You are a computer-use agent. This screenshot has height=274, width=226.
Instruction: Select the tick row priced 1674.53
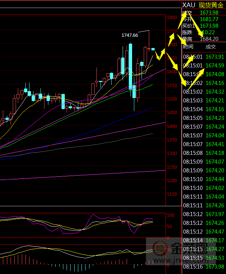point(204,258)
